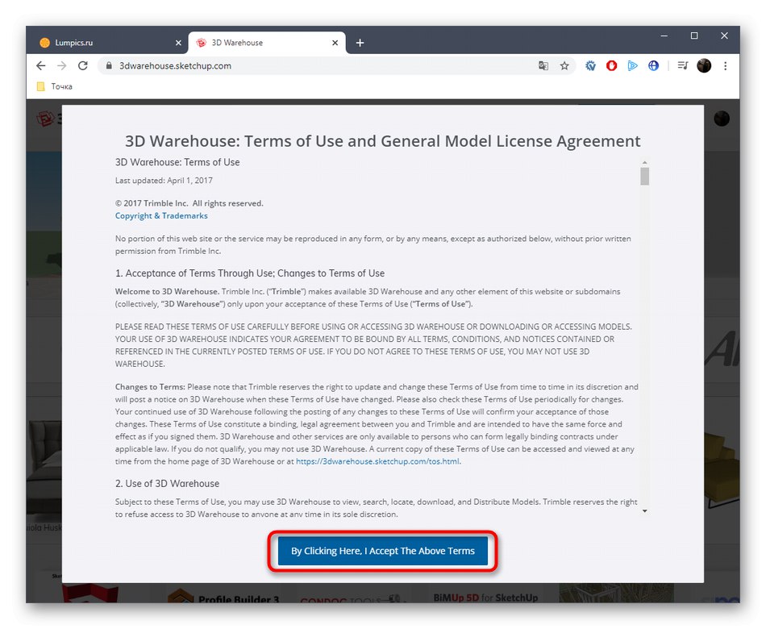The image size is (766, 629).
Task: Accept terms with the blue button
Action: (x=382, y=551)
